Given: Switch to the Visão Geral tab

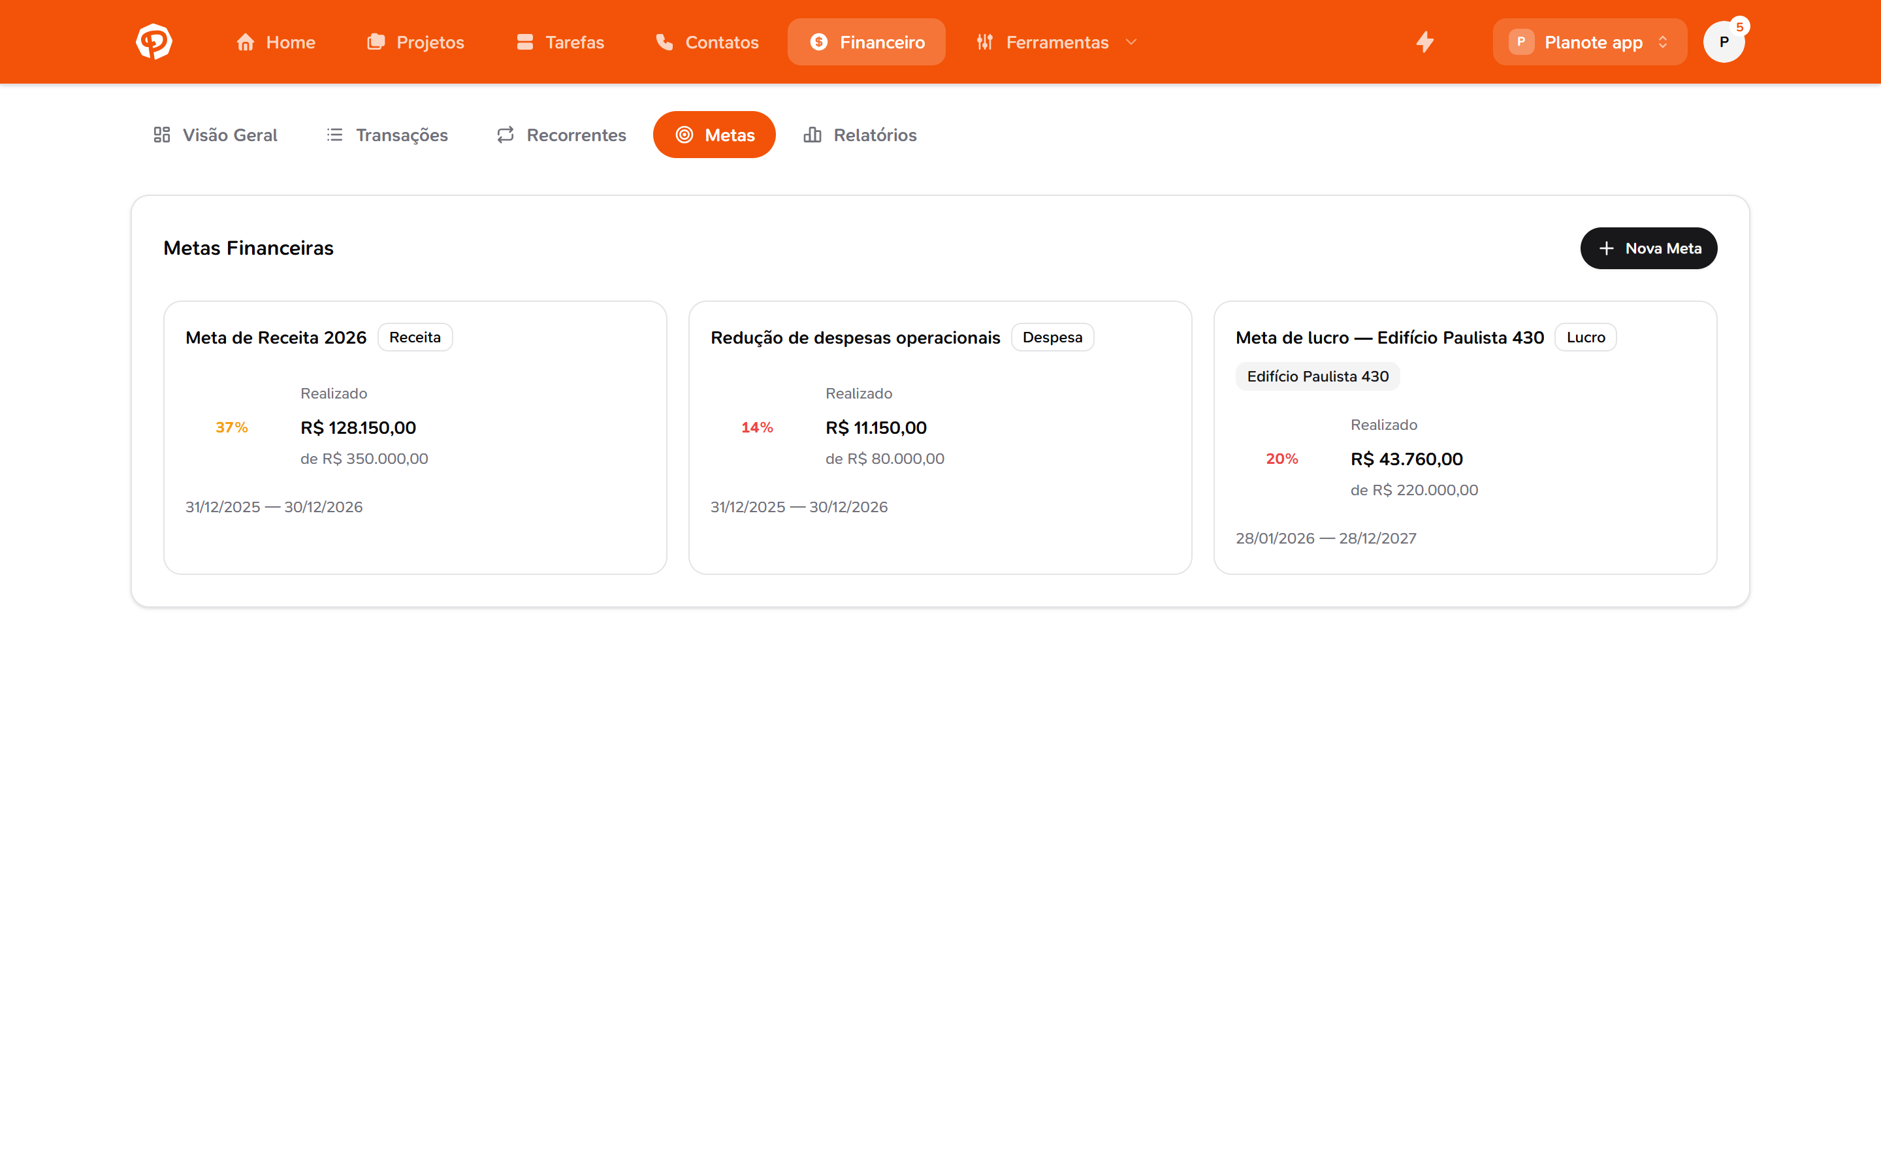Looking at the screenshot, I should [x=216, y=135].
